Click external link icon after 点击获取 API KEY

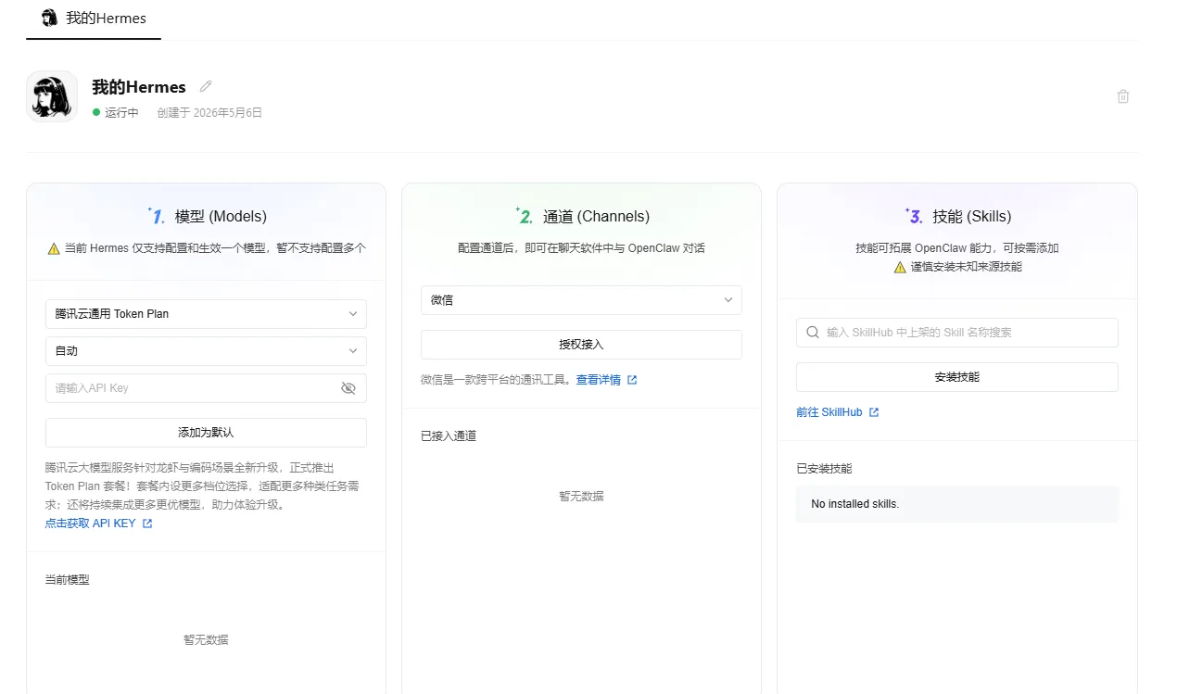point(147,524)
